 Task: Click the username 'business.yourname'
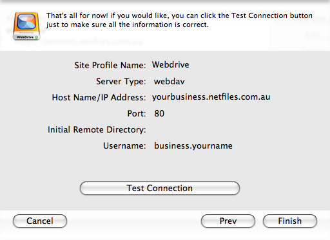[193, 146]
